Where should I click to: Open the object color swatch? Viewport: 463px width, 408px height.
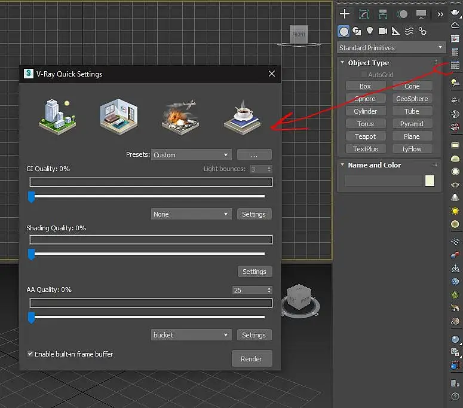430,181
